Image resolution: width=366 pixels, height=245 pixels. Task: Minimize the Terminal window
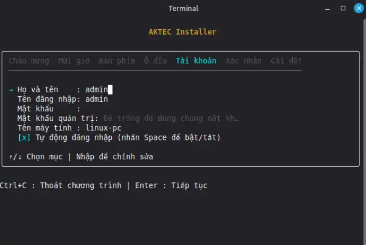(x=327, y=9)
